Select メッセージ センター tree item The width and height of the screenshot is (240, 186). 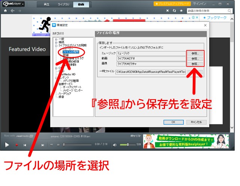coord(73,90)
